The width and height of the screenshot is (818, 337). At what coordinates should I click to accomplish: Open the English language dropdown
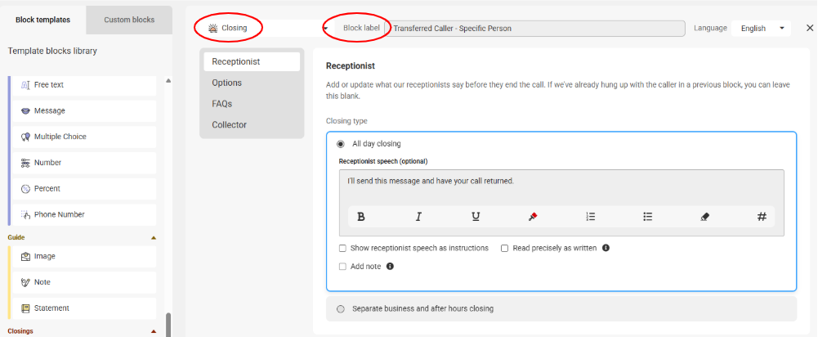[761, 28]
